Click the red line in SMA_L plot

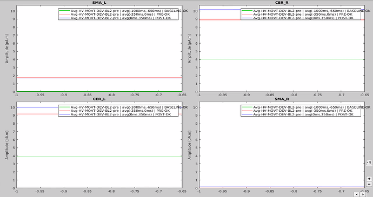click(99, 78)
